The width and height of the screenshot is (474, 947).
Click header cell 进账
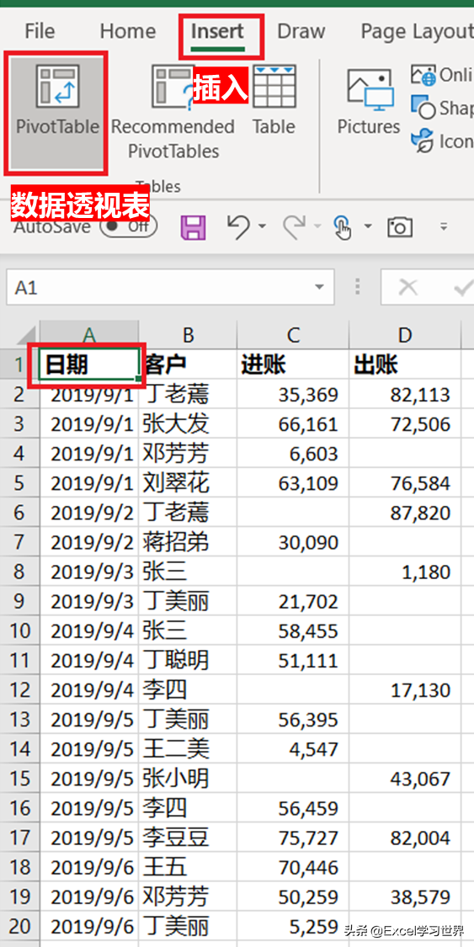294,364
